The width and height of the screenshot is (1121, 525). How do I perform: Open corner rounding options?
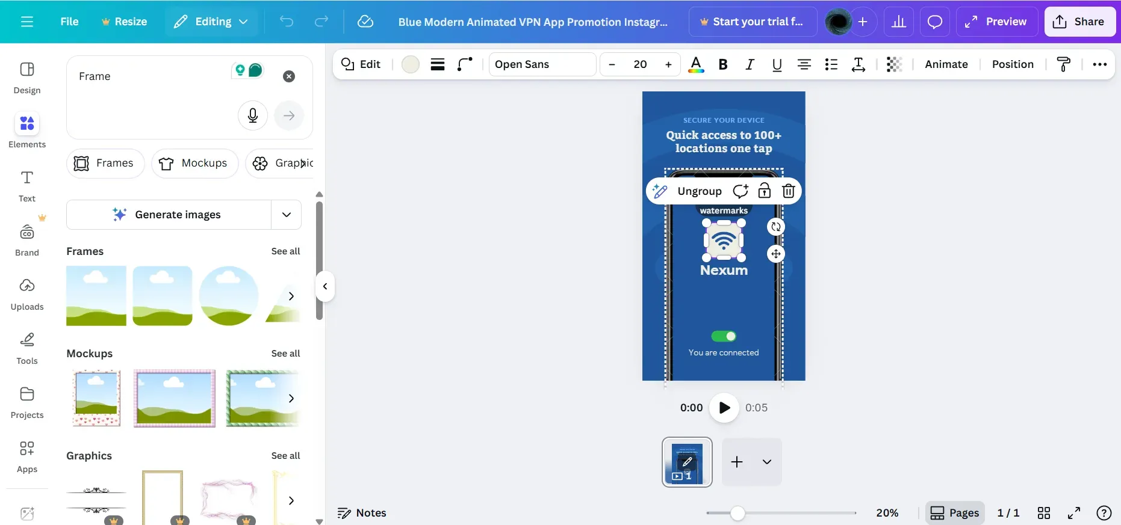[x=465, y=64]
